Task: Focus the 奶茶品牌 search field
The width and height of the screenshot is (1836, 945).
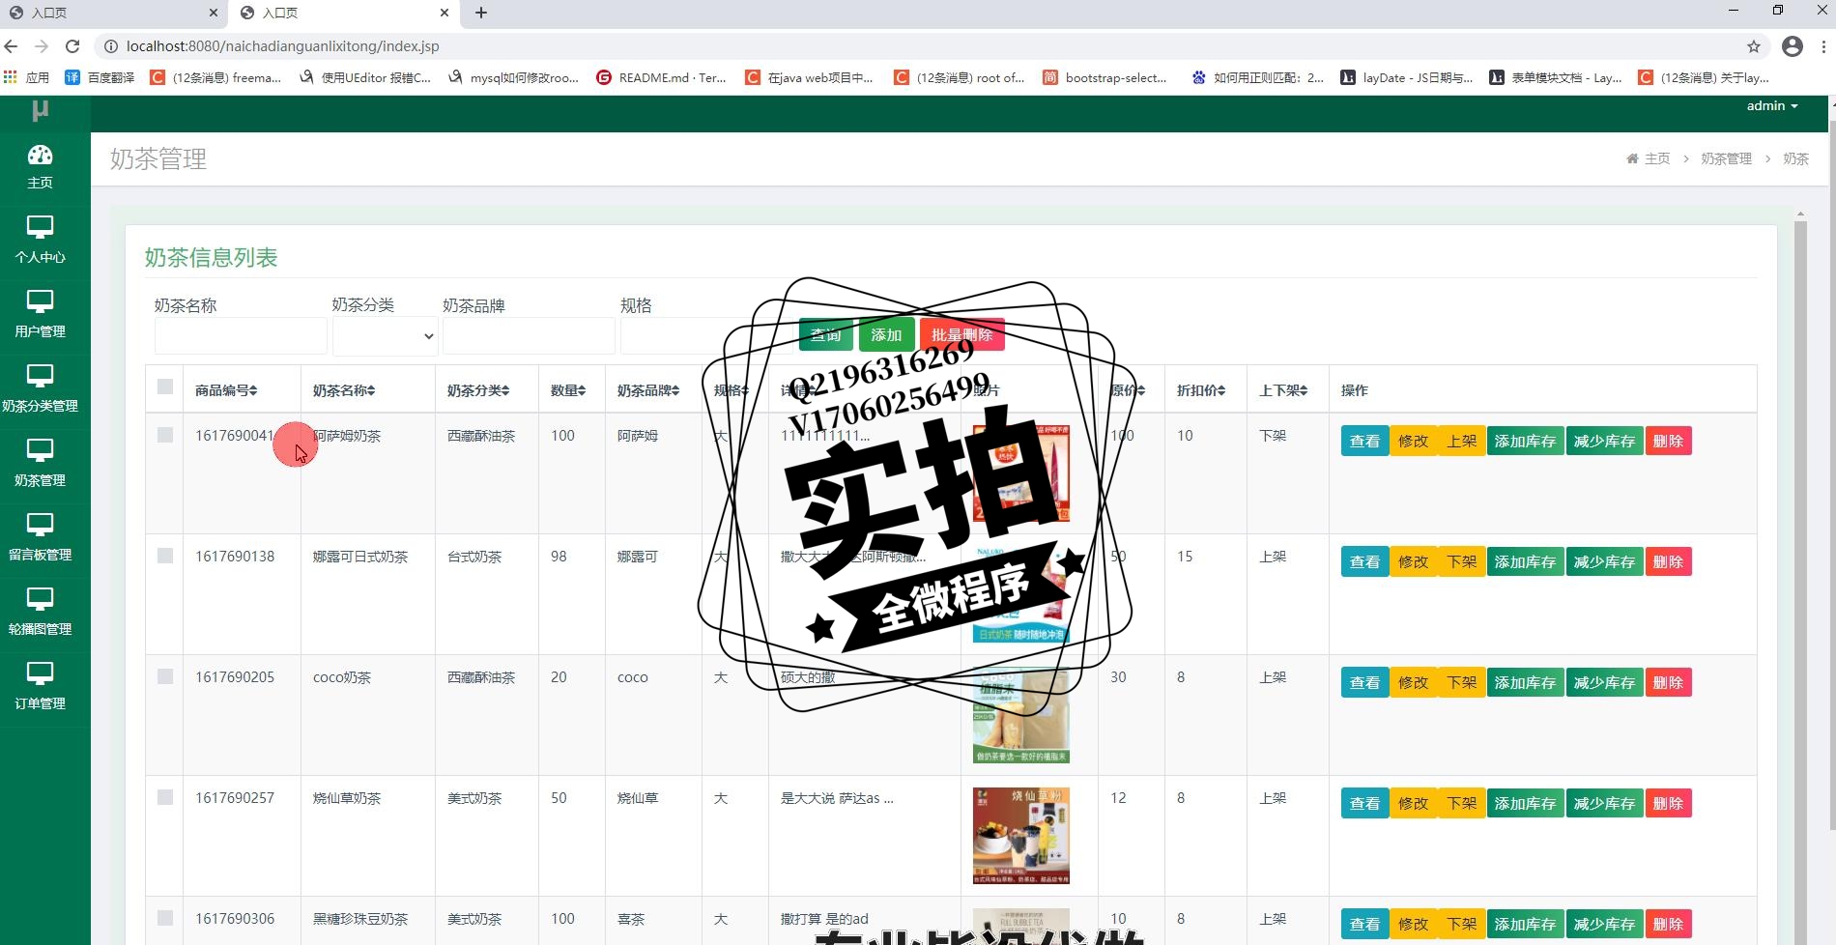Action: tap(529, 336)
